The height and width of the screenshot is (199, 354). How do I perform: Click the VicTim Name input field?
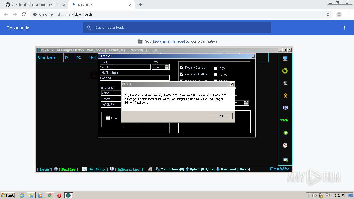[134, 78]
